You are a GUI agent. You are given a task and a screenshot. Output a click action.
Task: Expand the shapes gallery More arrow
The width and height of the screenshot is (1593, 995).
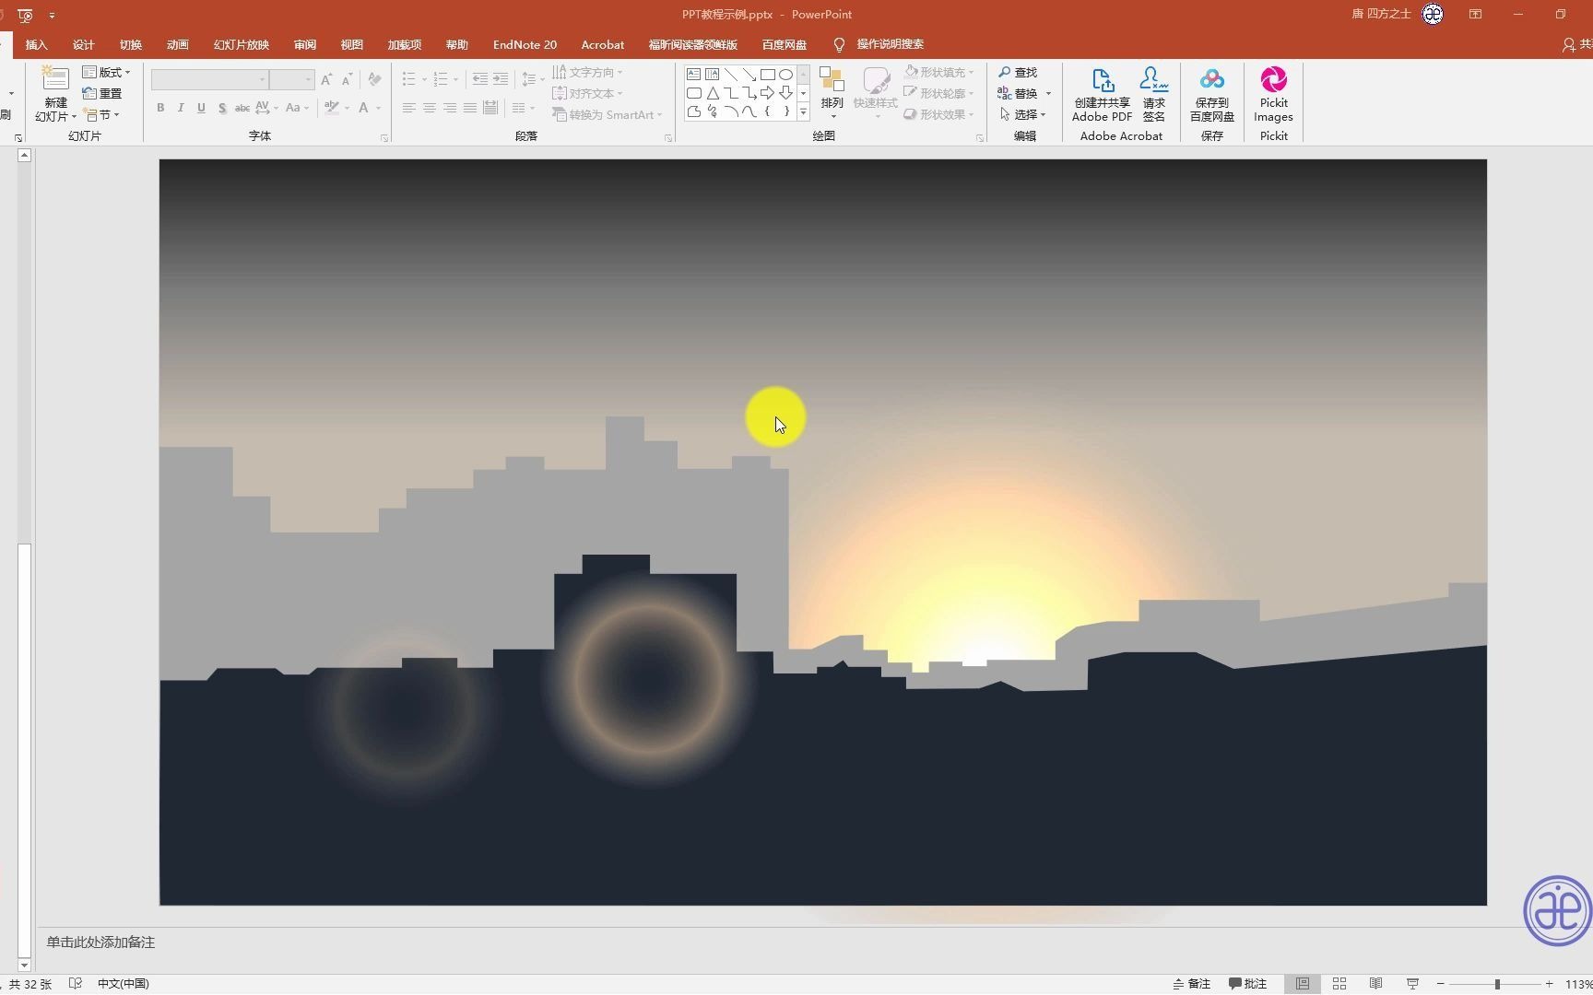click(803, 112)
